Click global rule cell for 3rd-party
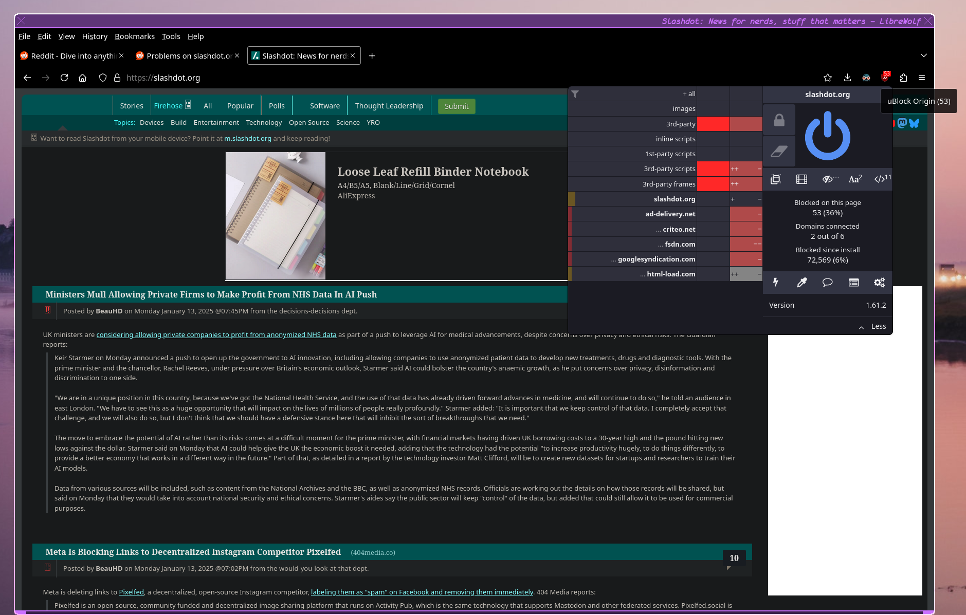The image size is (966, 615). point(713,124)
